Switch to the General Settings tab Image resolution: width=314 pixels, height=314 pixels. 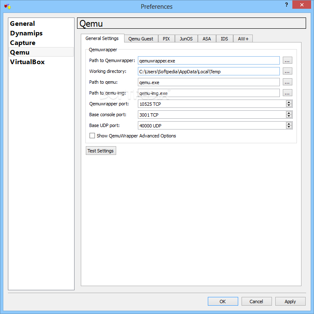(102, 38)
